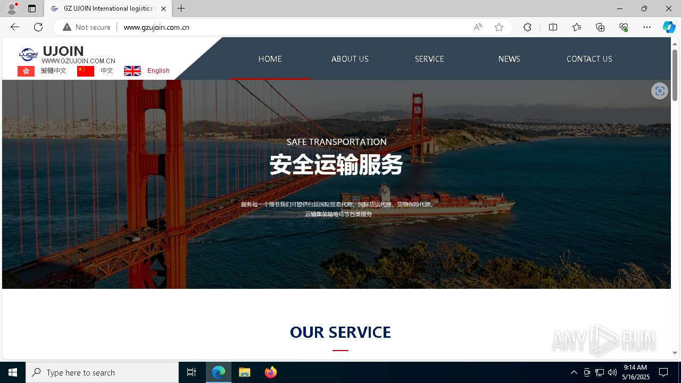Activate the Read aloud icon

pos(478,27)
